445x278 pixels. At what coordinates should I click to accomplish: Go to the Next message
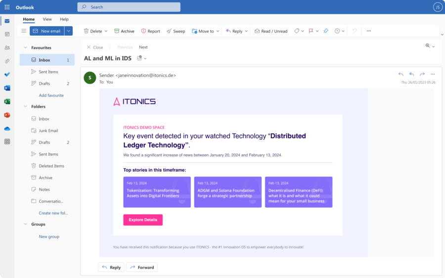143,47
